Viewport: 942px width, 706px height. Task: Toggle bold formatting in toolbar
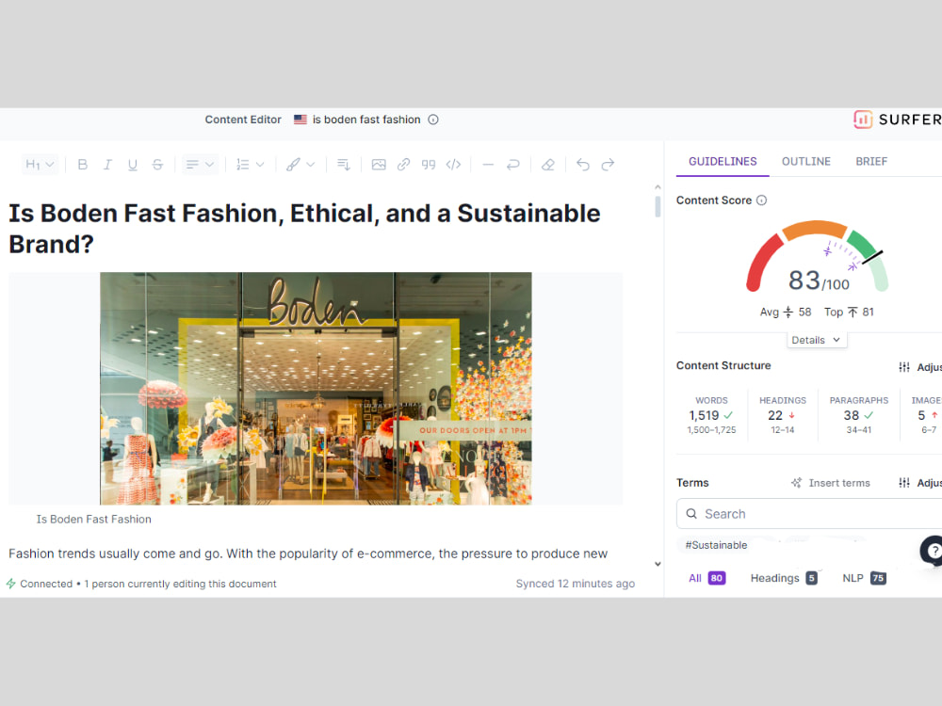83,165
